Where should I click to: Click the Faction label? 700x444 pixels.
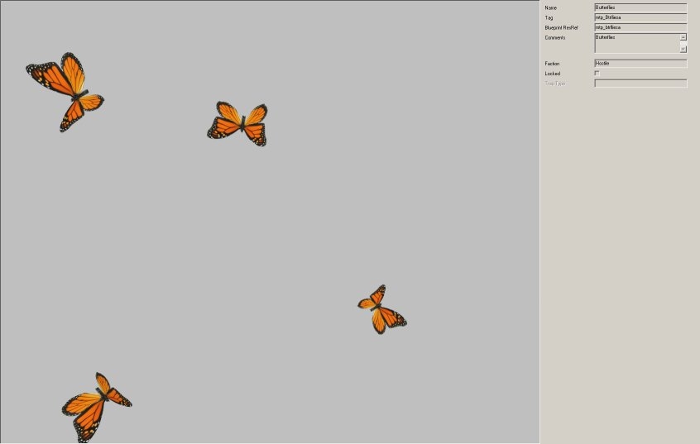tap(552, 64)
